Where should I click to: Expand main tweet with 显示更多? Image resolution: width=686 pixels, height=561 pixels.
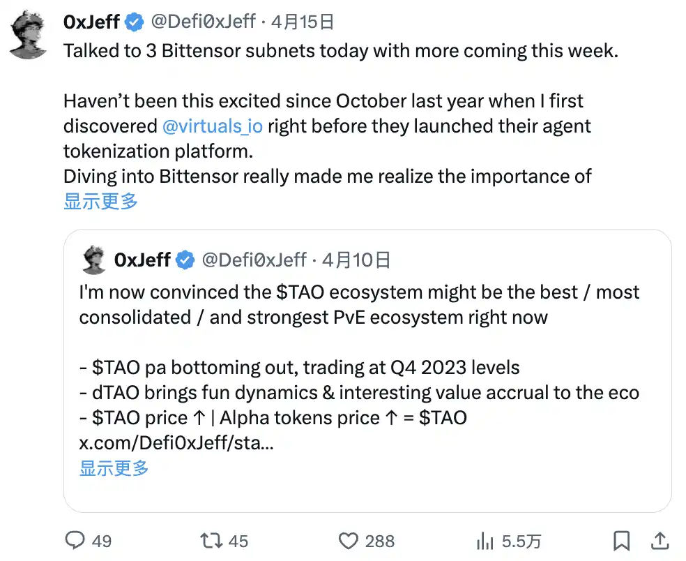coord(100,202)
